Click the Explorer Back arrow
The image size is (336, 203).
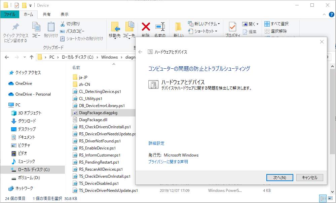tap(7, 57)
